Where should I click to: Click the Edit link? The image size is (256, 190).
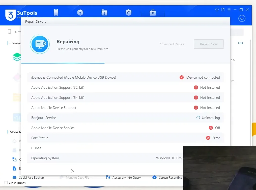coord(241,43)
